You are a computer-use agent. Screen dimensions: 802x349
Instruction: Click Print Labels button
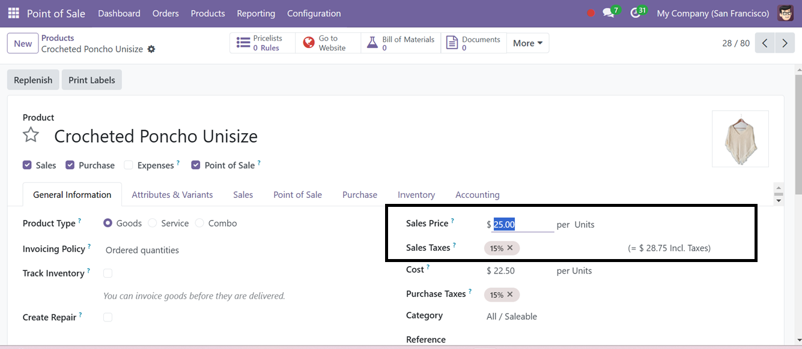pos(92,80)
